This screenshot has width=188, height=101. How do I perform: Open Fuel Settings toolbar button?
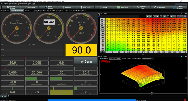[29, 7]
